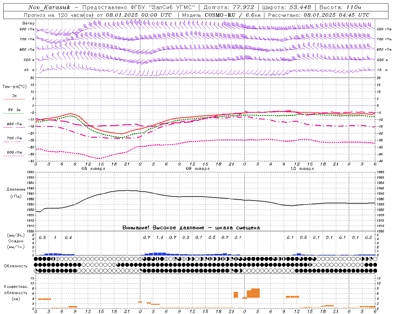Click the Рассчитано: 08.01.2025 04:45 UTC timestamp
Viewport: 393px width, 314px height.
click(x=319, y=15)
